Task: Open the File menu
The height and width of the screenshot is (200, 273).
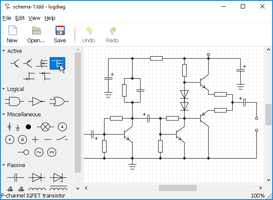Action: pyautogui.click(x=7, y=18)
